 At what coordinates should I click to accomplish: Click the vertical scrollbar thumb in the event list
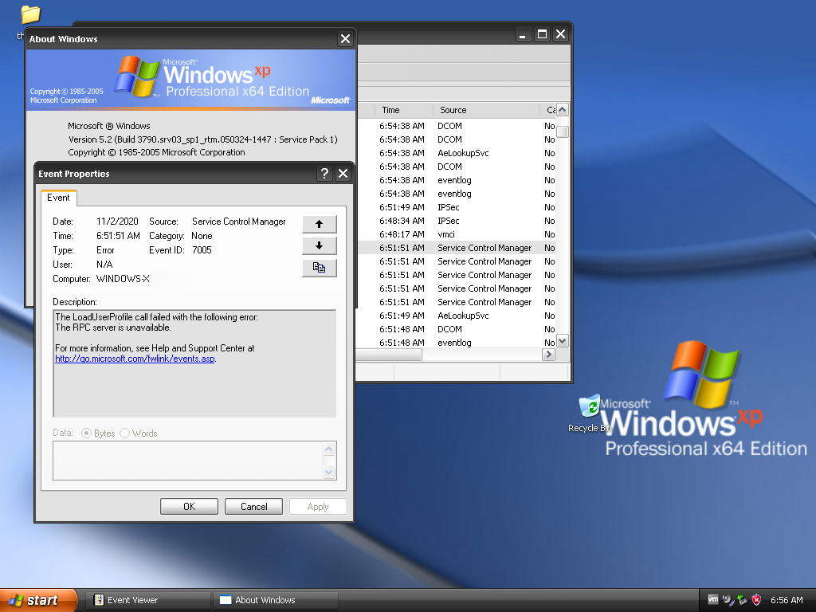tap(562, 131)
